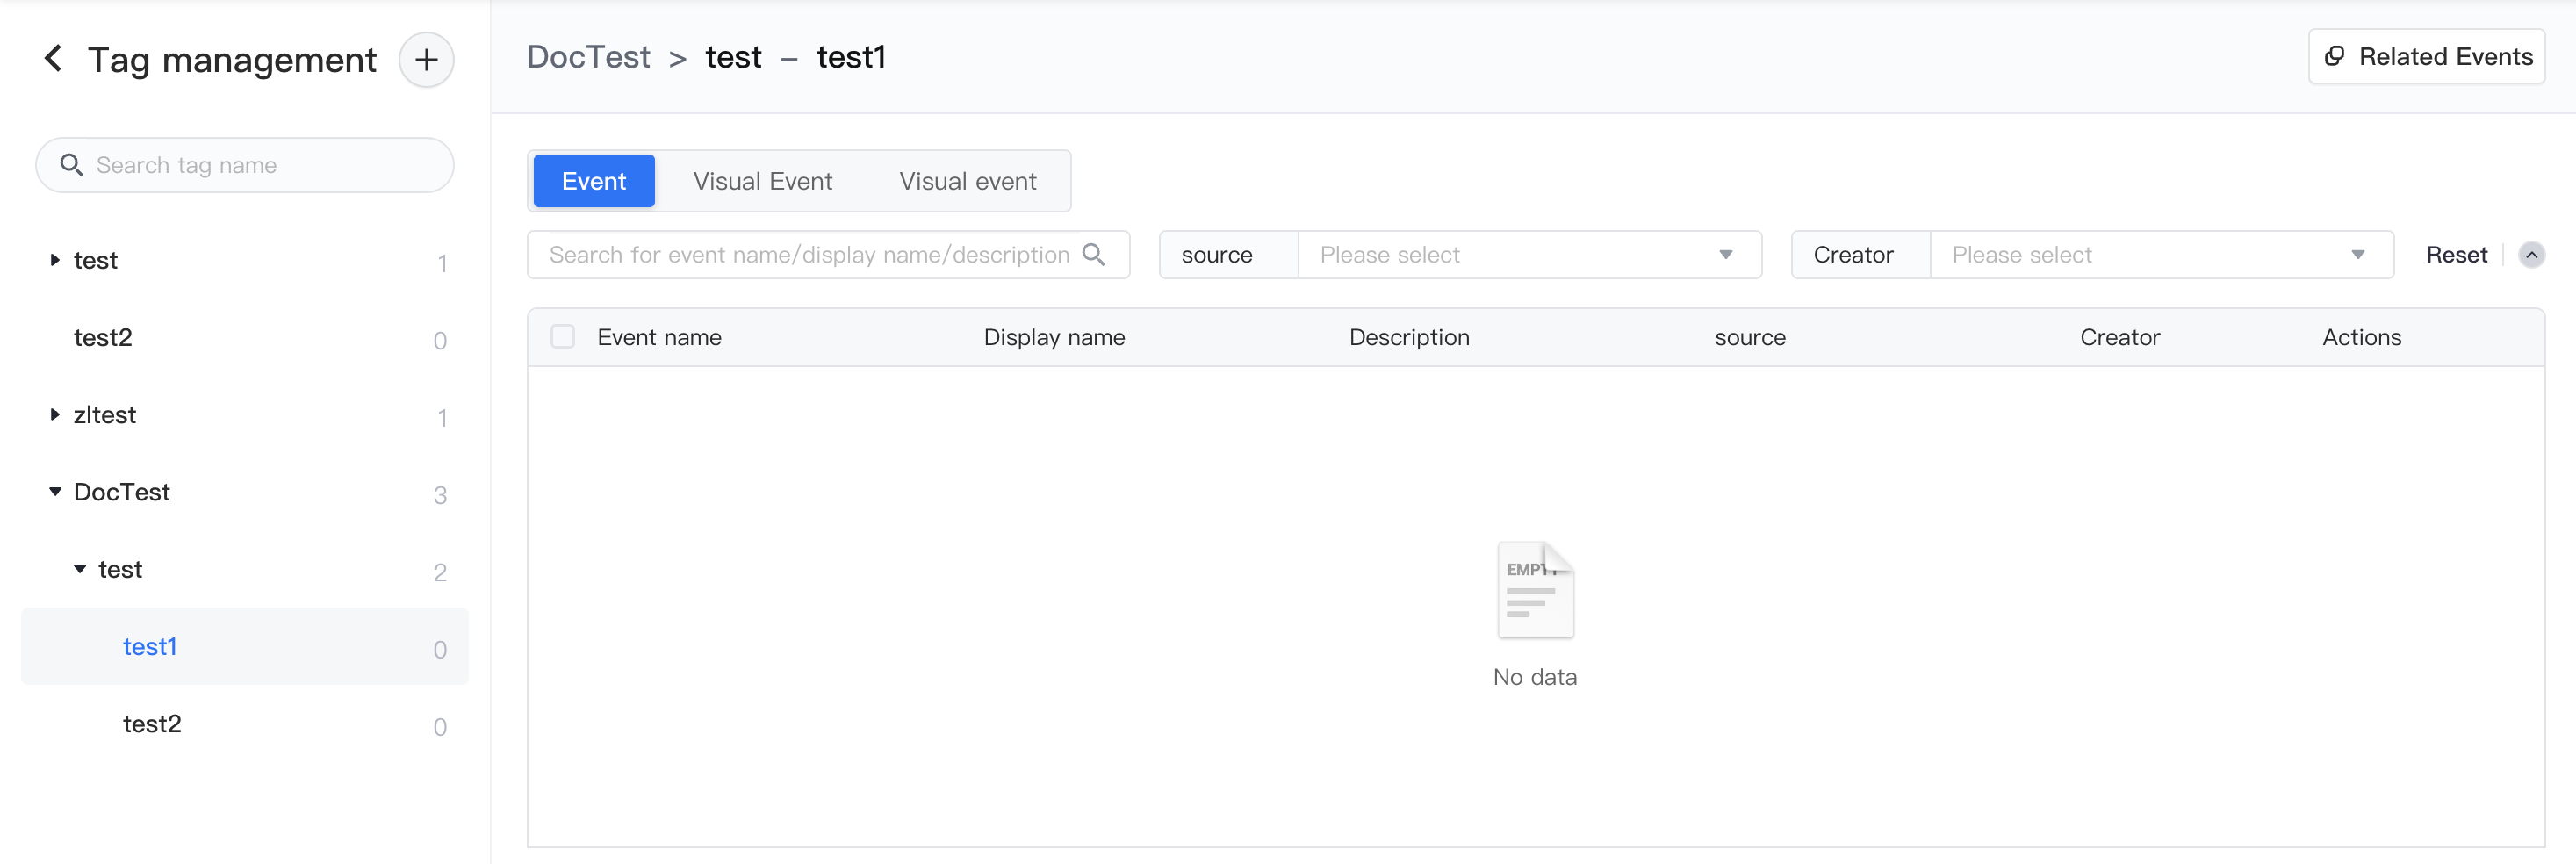Expand the top-level test tag

click(55, 260)
